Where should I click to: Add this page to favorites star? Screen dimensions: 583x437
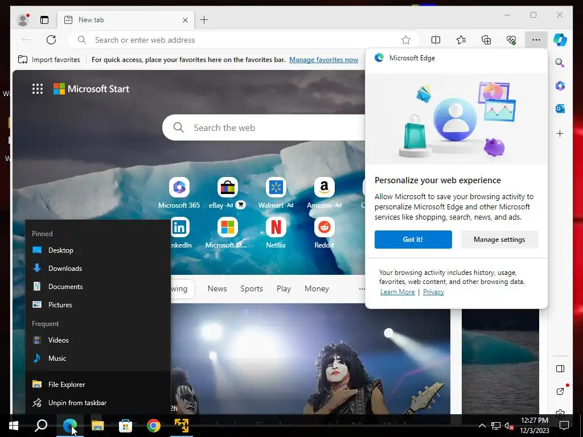405,40
